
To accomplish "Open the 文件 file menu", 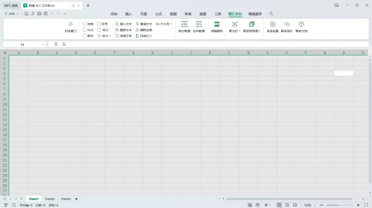I will point(11,14).
